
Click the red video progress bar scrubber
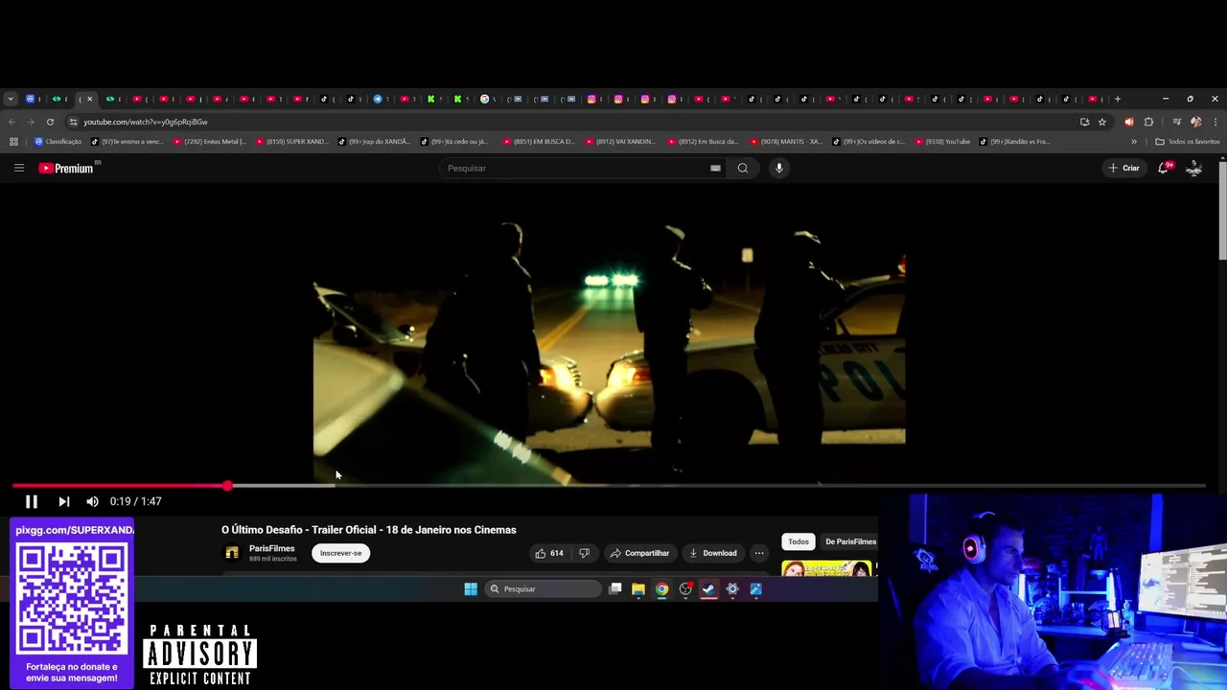227,486
